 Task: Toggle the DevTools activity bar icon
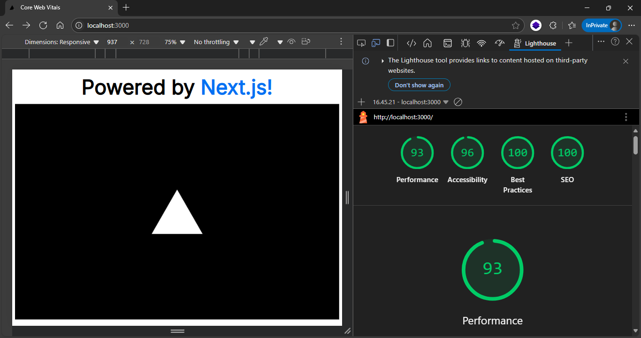pyautogui.click(x=390, y=43)
